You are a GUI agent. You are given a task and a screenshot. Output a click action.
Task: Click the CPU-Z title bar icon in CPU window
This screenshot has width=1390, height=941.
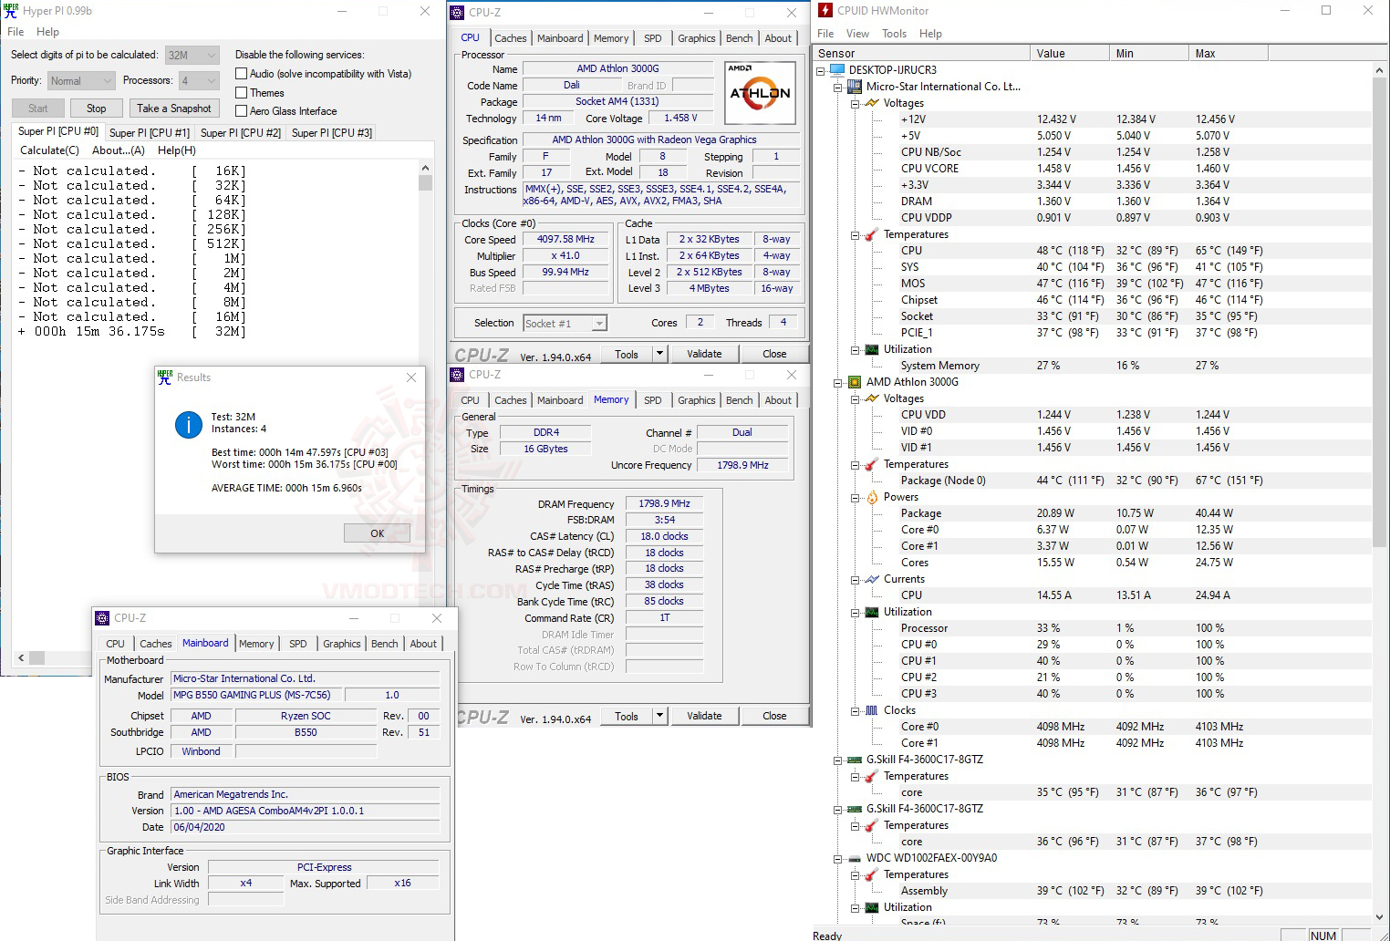pos(458,12)
